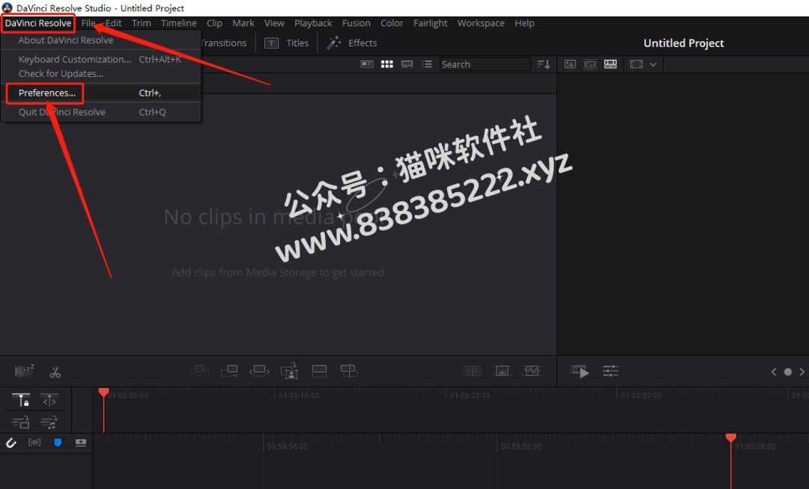809x489 pixels.
Task: Click the Untitled Project title
Action: click(x=684, y=43)
